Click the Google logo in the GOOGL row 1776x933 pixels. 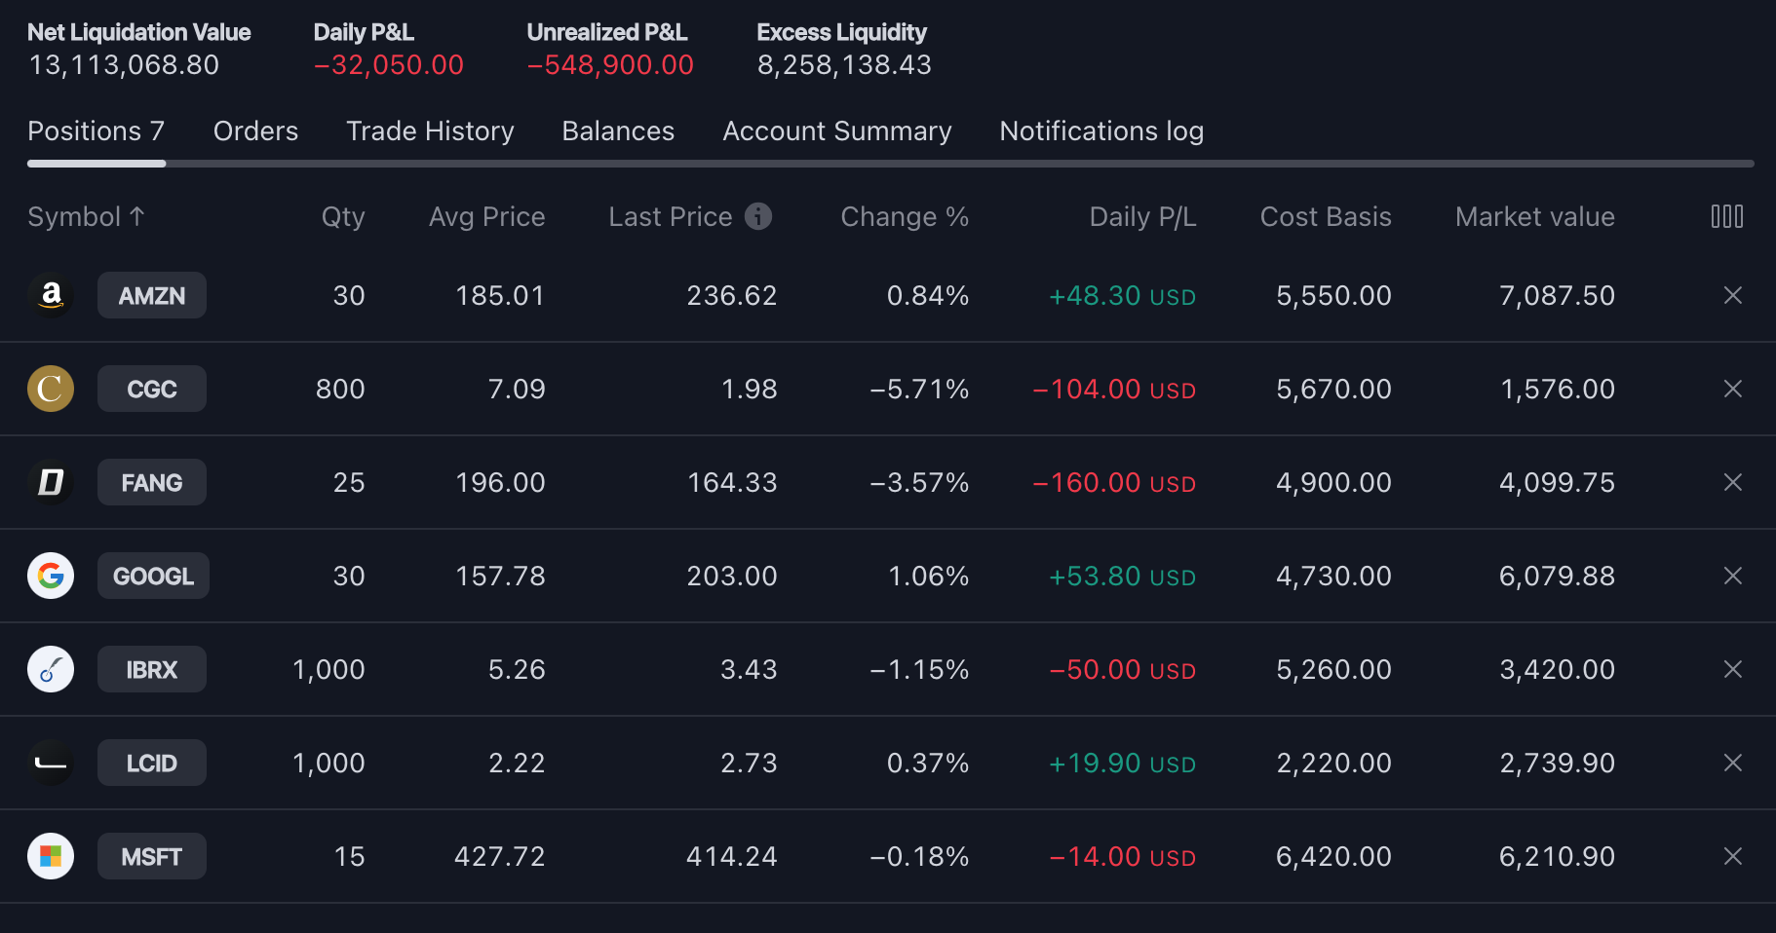[x=51, y=576]
